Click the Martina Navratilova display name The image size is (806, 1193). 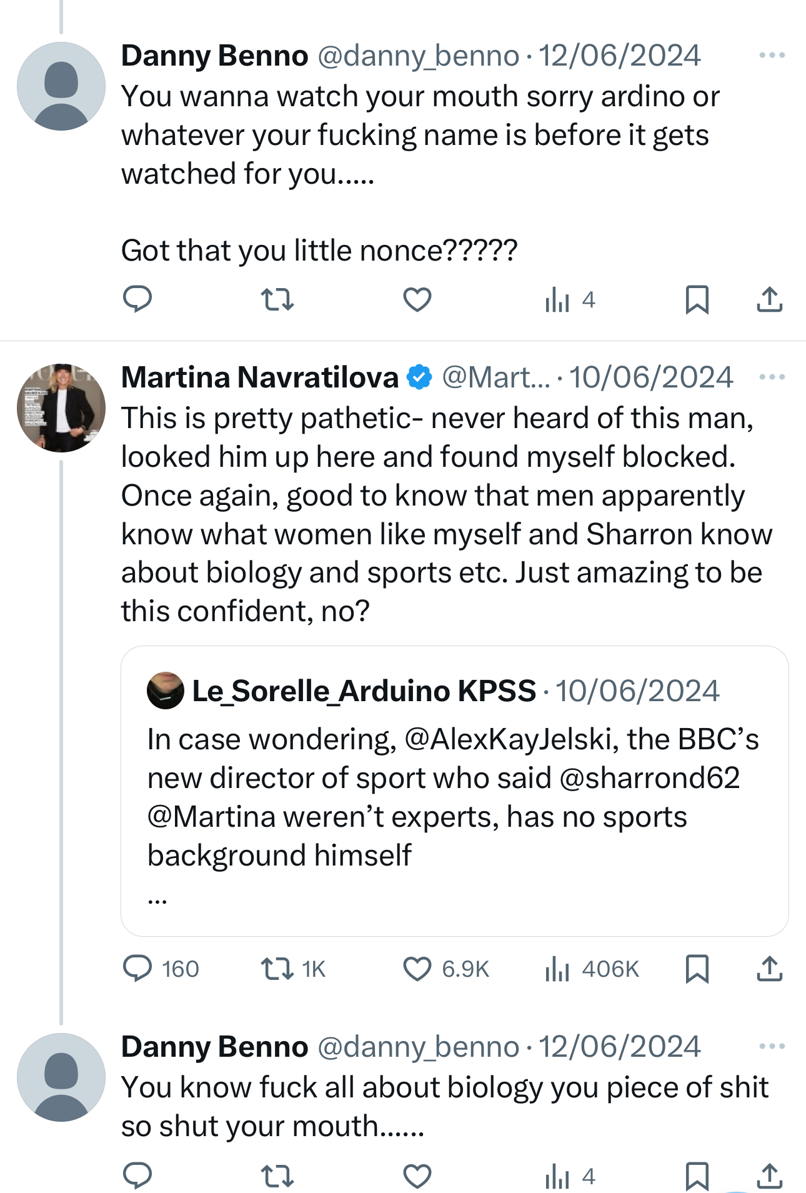click(x=260, y=377)
